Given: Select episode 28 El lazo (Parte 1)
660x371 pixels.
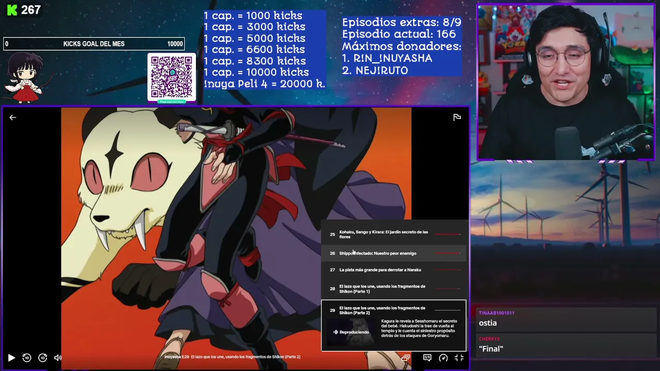Looking at the screenshot, I should [394, 289].
